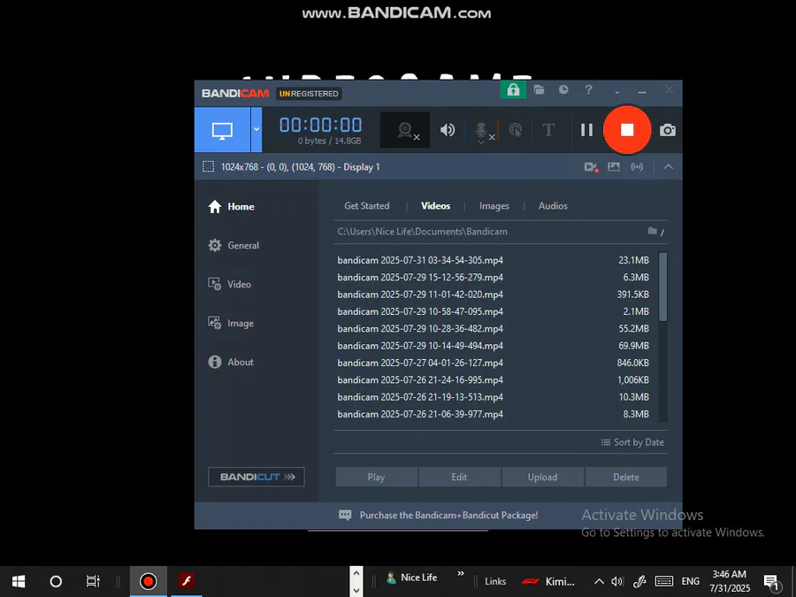
Task: Open the General settings section
Action: pos(233,246)
